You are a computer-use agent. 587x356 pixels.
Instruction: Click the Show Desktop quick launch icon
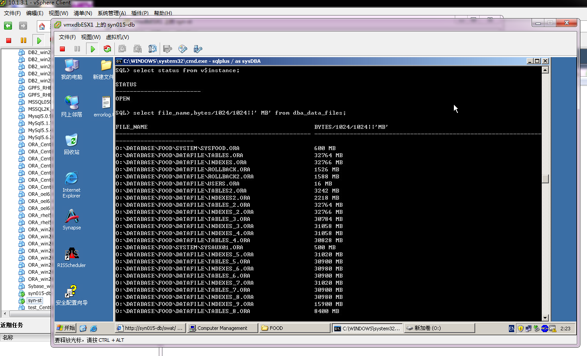[83, 328]
